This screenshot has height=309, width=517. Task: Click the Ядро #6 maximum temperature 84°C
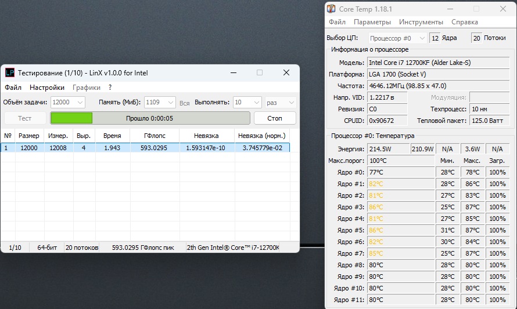(472, 242)
